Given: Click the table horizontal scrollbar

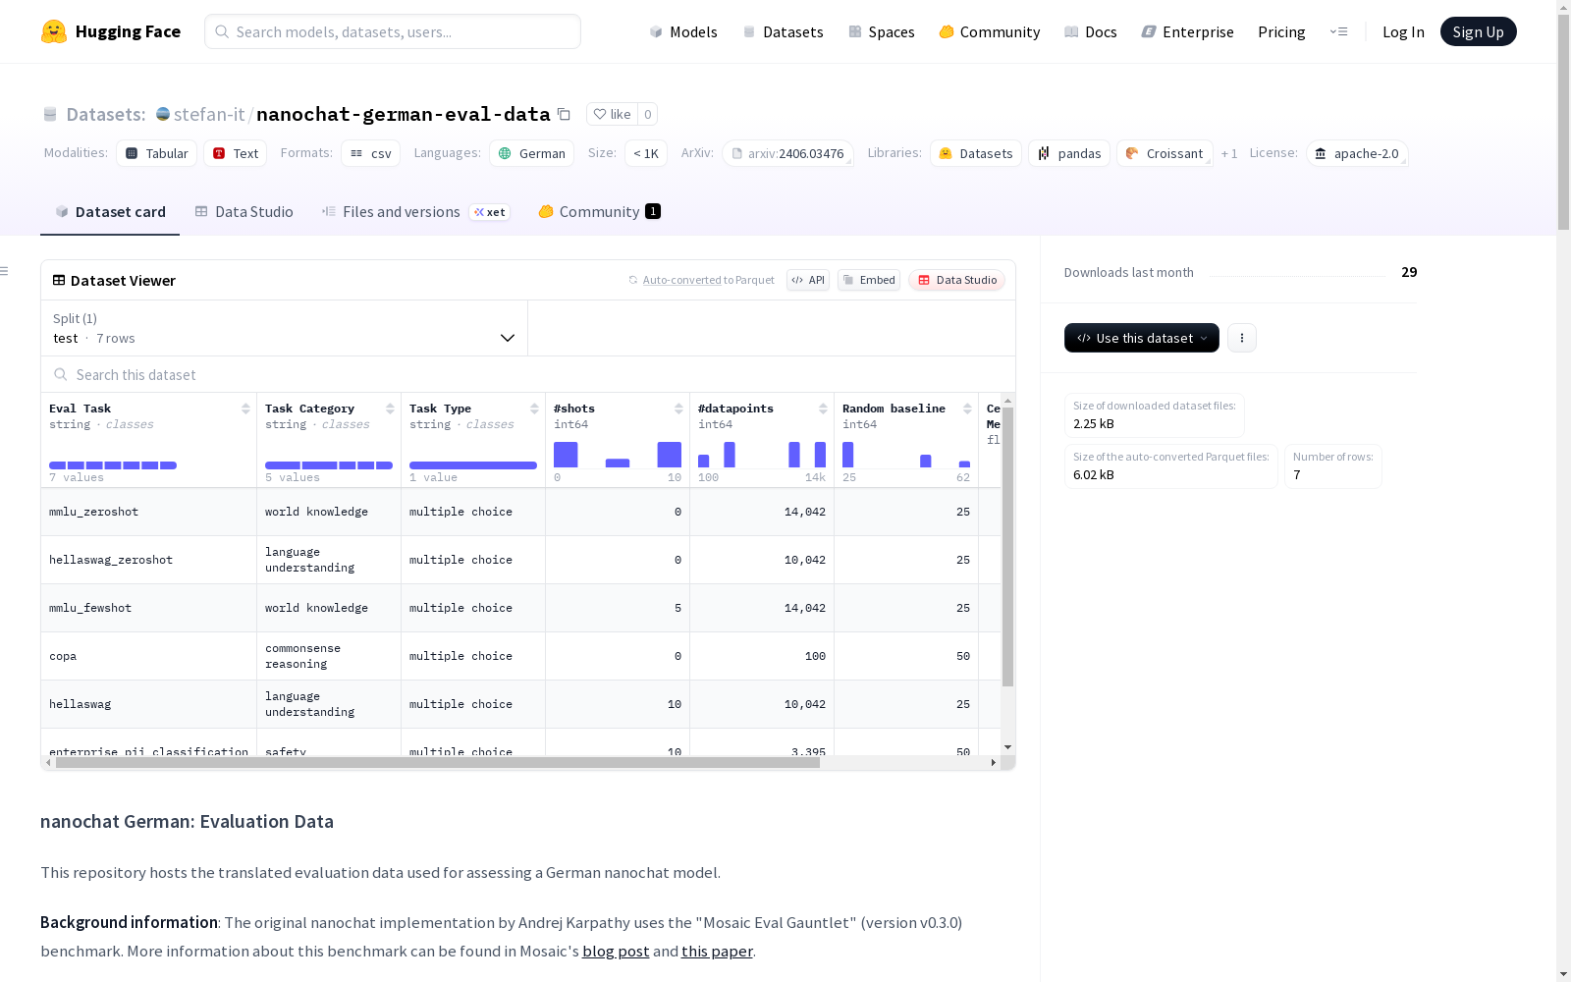Looking at the screenshot, I should point(437,762).
